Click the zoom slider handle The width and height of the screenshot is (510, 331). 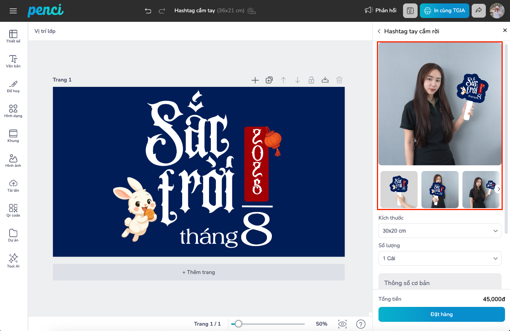pos(239,324)
